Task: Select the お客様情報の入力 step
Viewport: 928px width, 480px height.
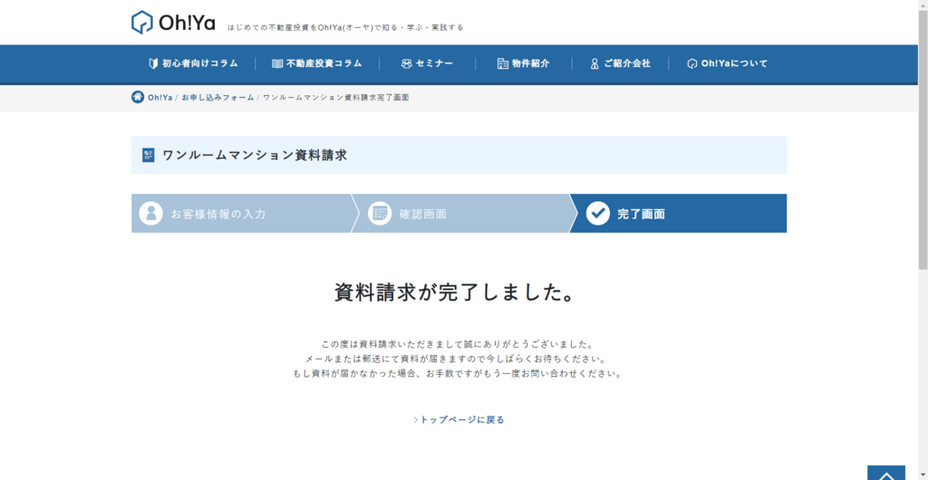Action: [x=241, y=214]
